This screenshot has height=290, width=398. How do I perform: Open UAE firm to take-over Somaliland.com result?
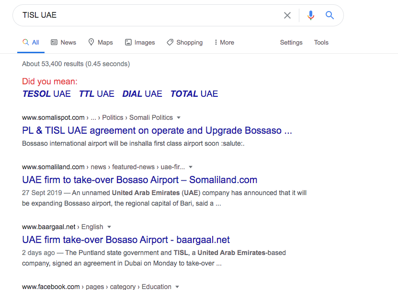(x=139, y=180)
